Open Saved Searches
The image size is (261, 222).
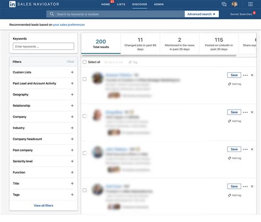[241, 14]
